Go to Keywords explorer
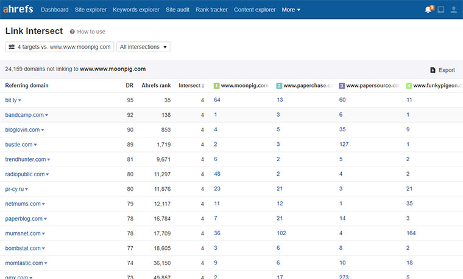The width and height of the screenshot is (463, 279). (x=136, y=10)
